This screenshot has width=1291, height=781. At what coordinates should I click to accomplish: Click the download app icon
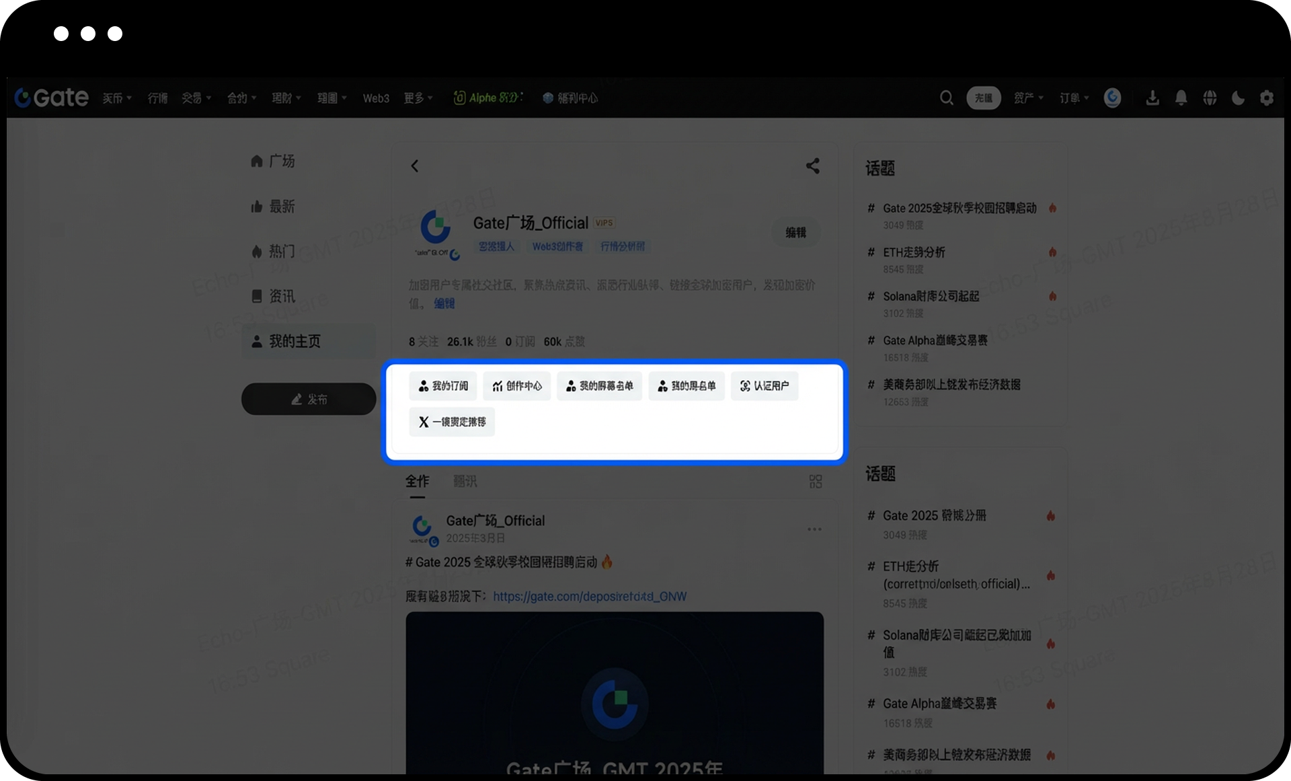point(1152,98)
